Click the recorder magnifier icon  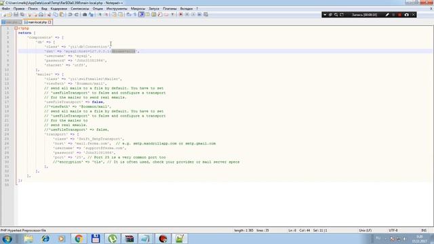click(x=336, y=15)
